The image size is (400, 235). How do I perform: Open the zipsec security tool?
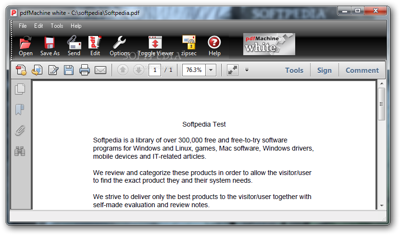pos(189,43)
